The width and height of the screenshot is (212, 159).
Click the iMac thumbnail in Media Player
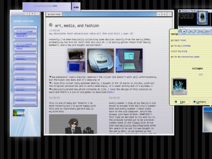pos(202,18)
